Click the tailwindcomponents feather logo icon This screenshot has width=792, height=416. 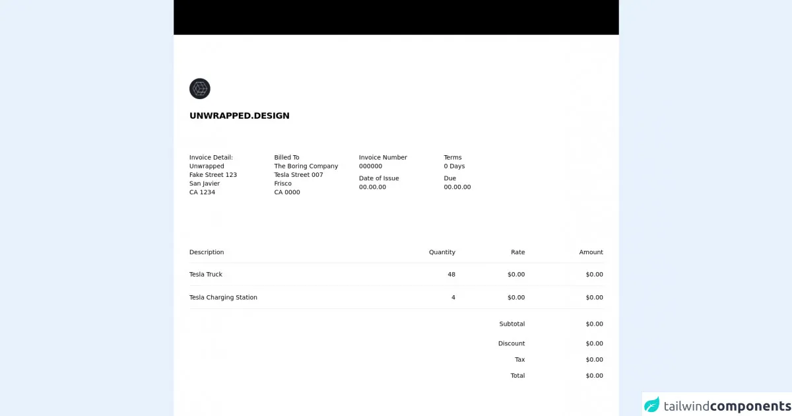click(x=651, y=405)
